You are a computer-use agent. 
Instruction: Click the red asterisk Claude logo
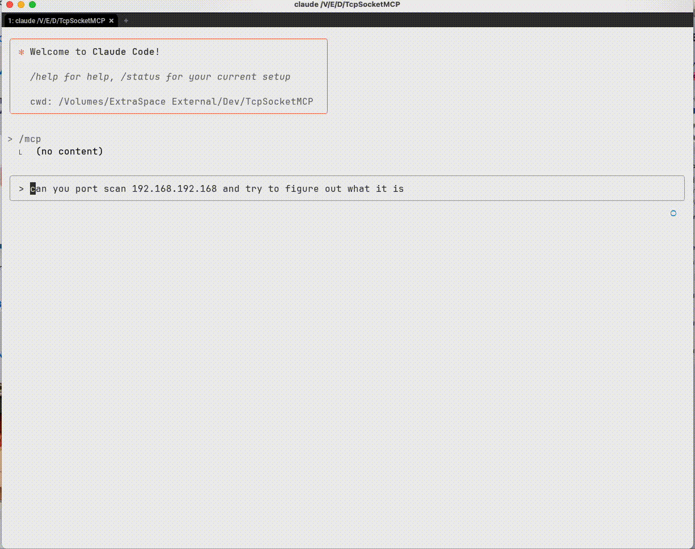point(22,52)
